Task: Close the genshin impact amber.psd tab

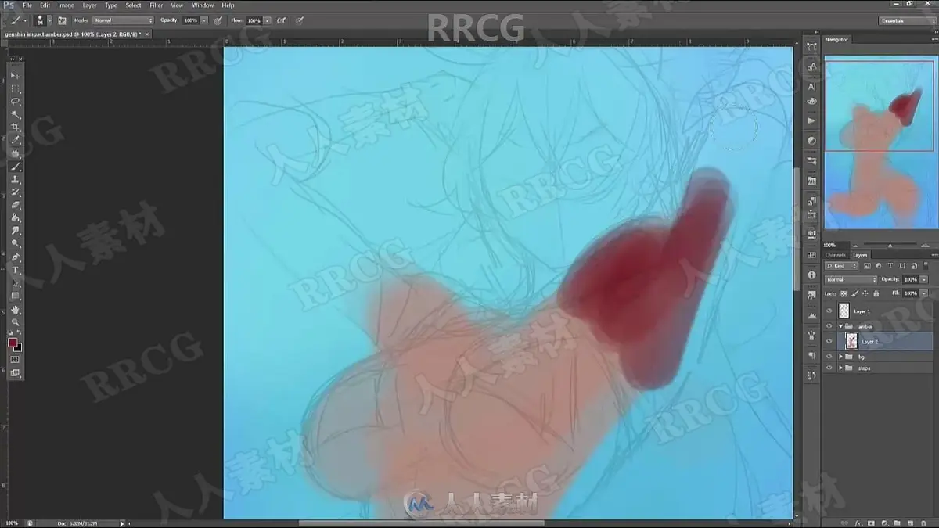Action: [147, 34]
